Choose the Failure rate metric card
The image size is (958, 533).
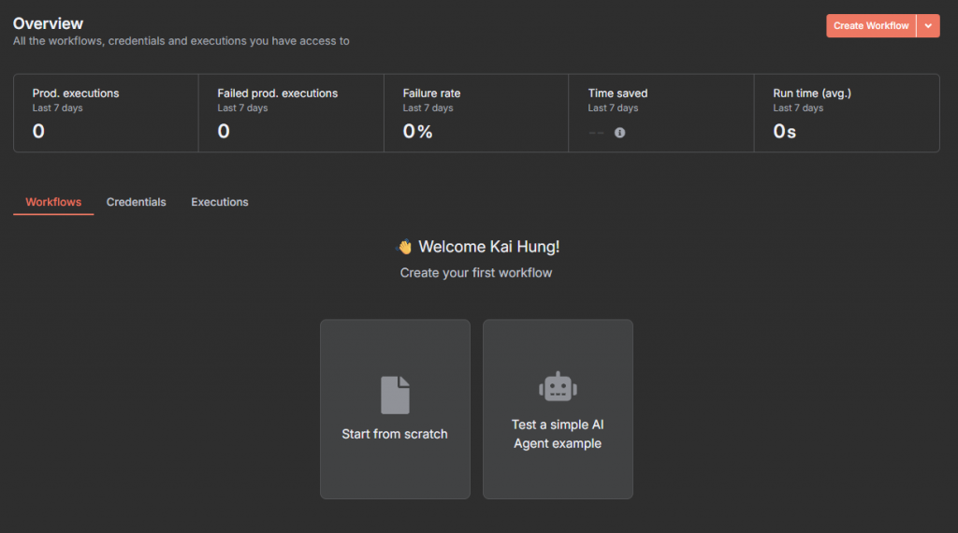(x=476, y=113)
